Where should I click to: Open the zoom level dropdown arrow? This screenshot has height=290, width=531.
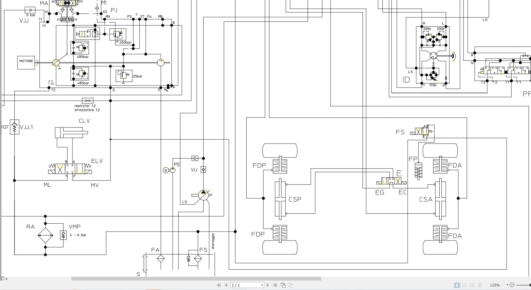pyautogui.click(x=507, y=285)
